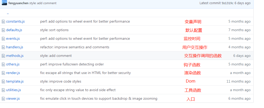Viewport: 264px width, 108px height.
Task: Click fengyuanchen's avatar thumbnail
Action: pos(4,3)
